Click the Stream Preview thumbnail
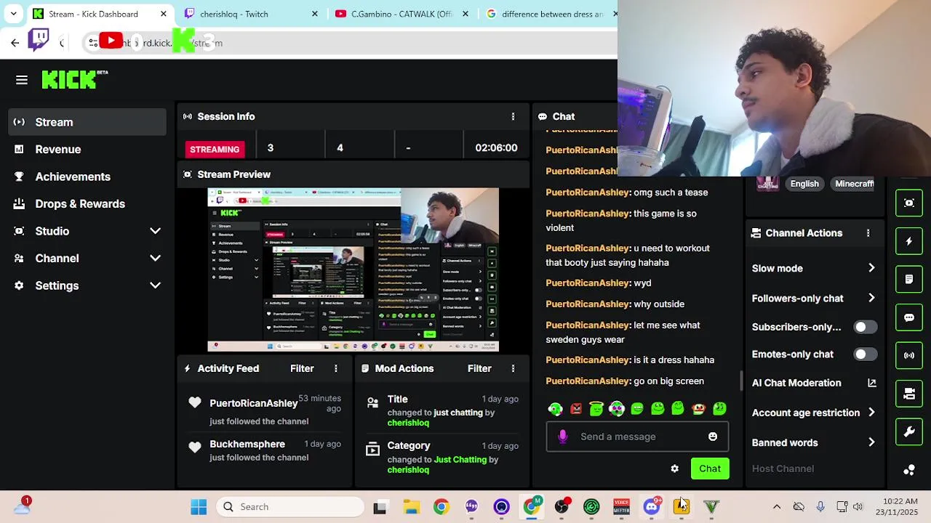The height and width of the screenshot is (523, 931). 353,270
